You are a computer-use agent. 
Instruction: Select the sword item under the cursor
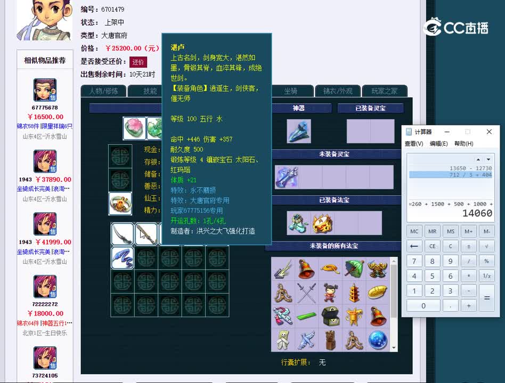(x=146, y=234)
